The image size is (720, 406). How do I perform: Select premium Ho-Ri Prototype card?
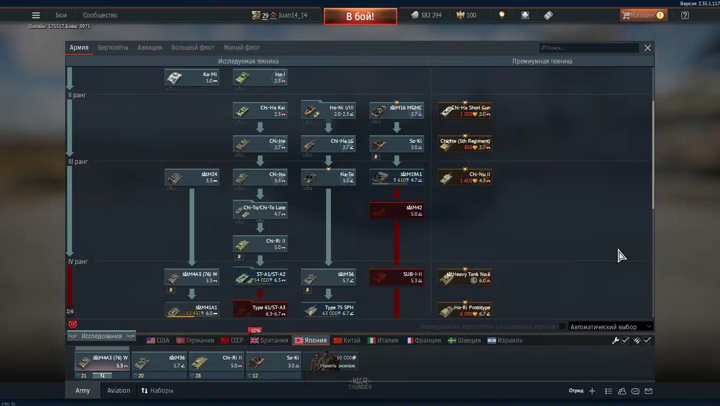pyautogui.click(x=465, y=310)
